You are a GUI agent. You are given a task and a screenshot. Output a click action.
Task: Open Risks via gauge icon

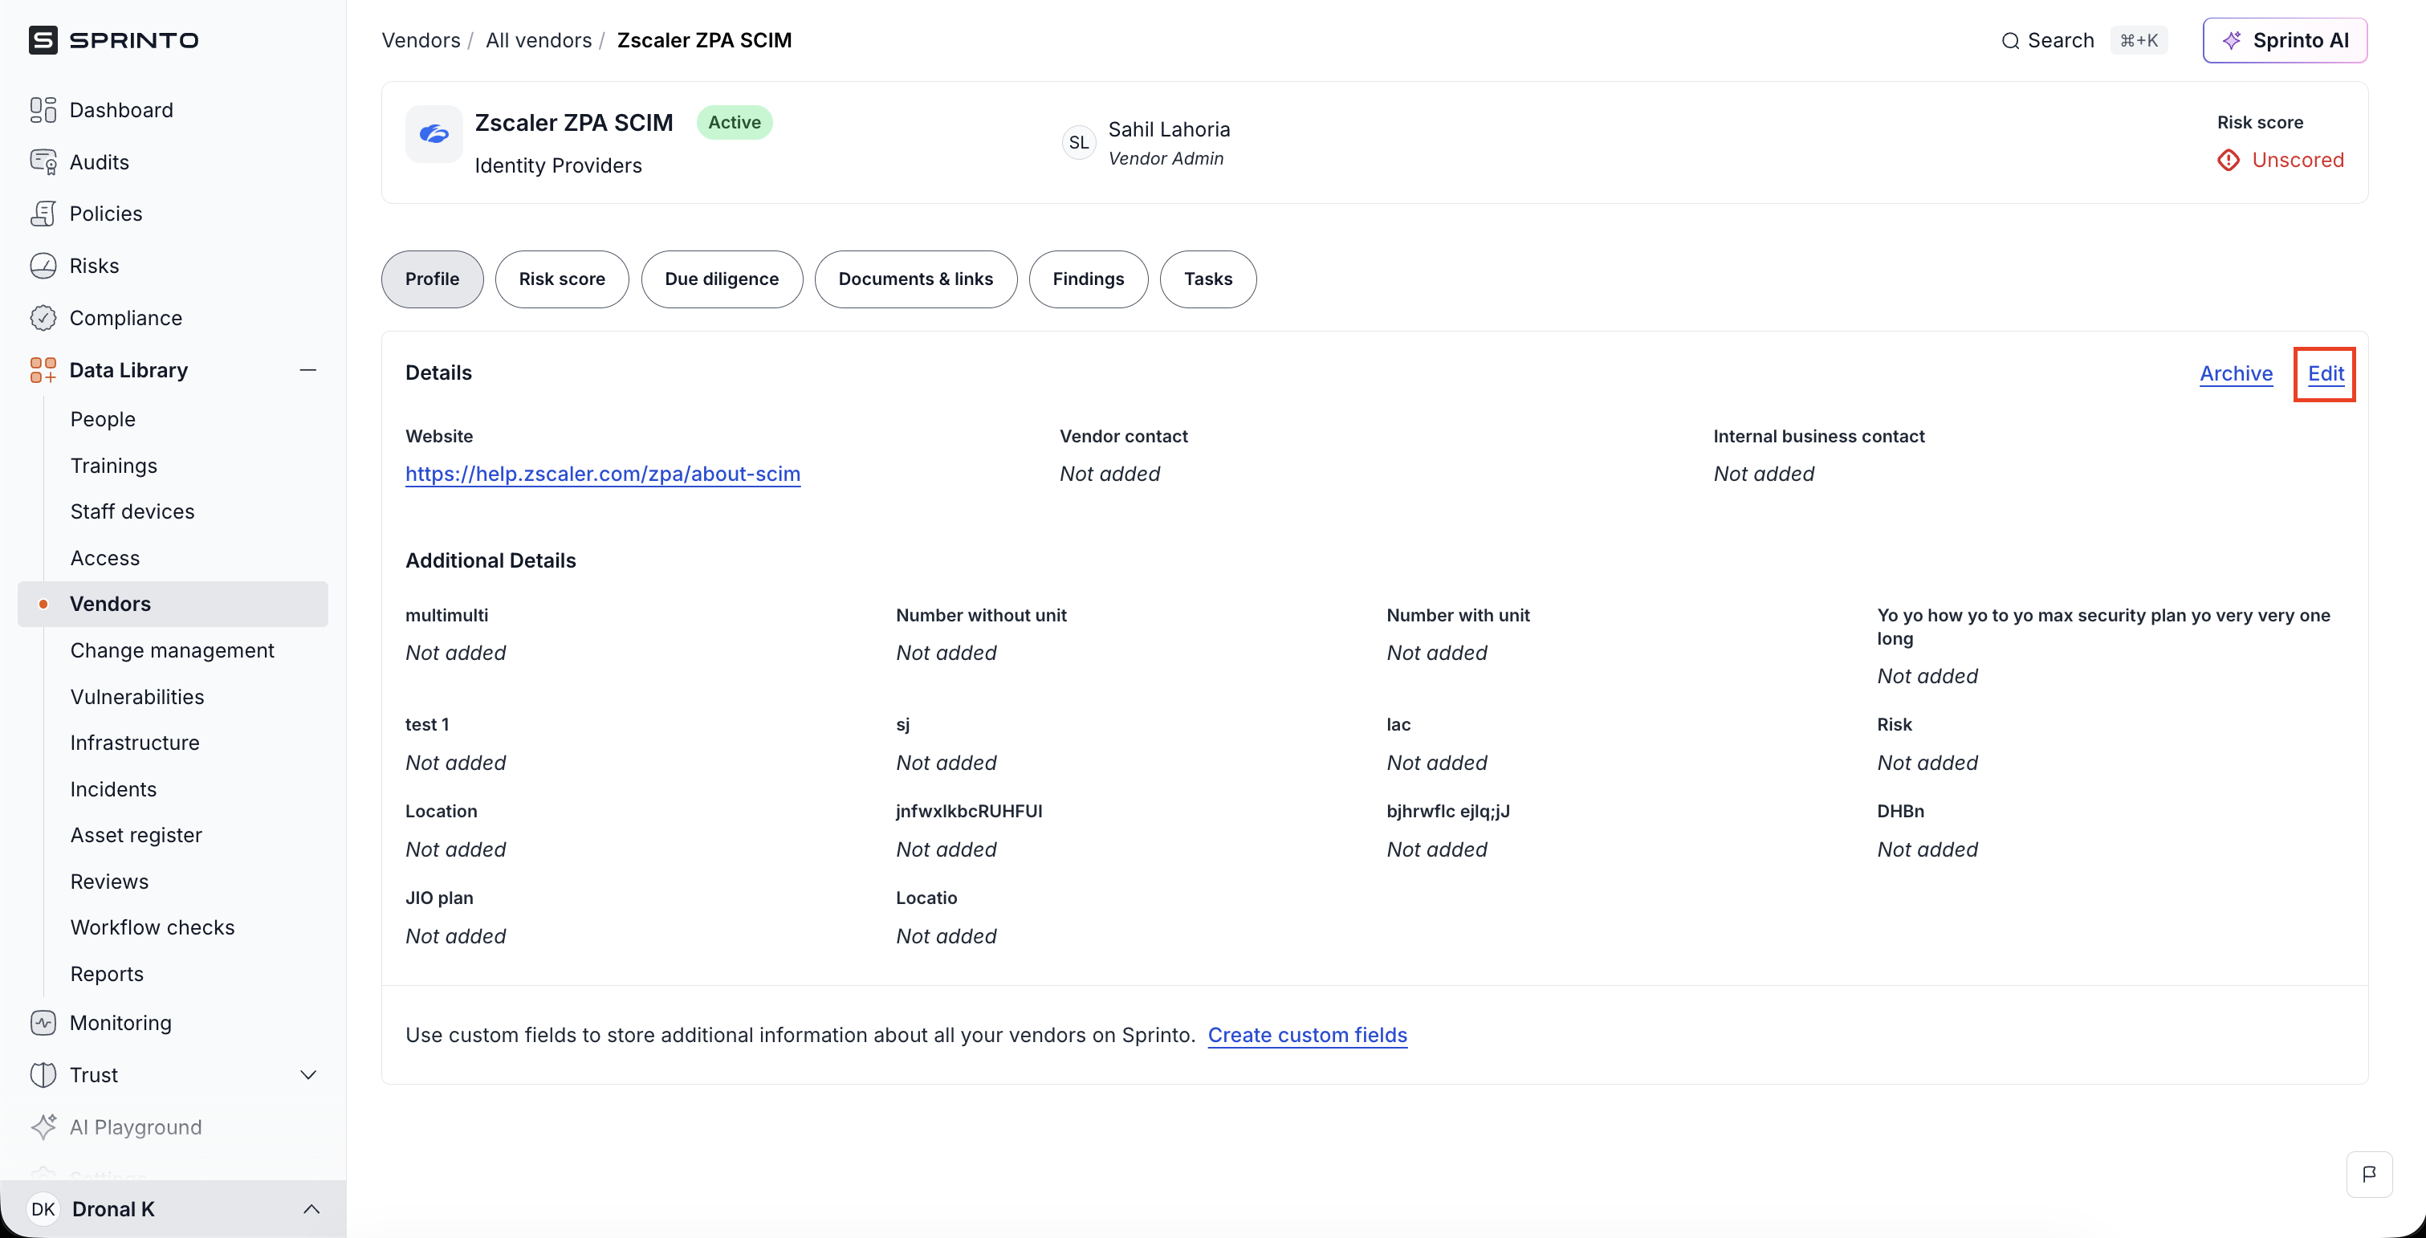[43, 266]
